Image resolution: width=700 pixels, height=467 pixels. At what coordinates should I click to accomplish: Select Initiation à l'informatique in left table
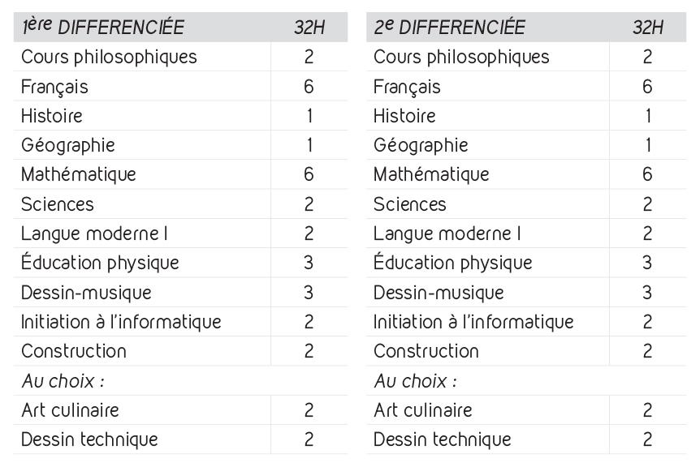(121, 321)
